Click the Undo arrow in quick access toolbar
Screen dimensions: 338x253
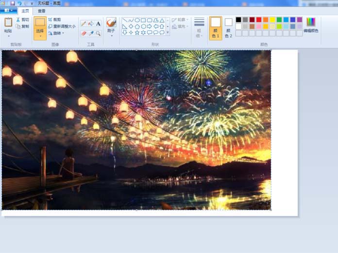[19, 3]
